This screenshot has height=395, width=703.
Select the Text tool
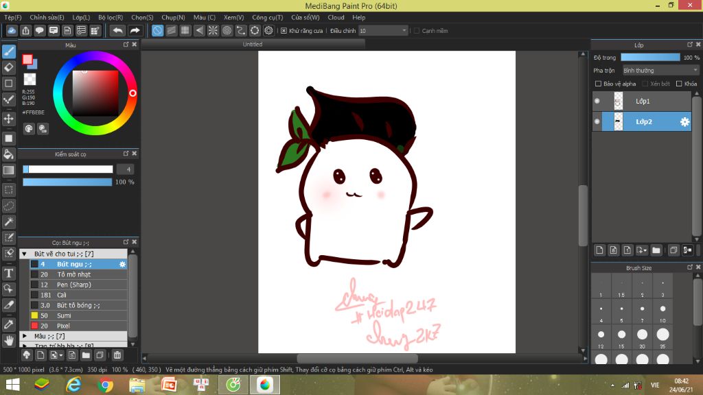coord(8,273)
